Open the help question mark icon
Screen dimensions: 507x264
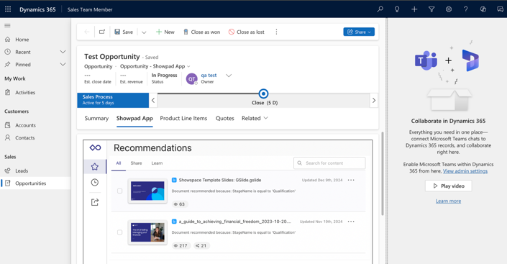click(465, 9)
